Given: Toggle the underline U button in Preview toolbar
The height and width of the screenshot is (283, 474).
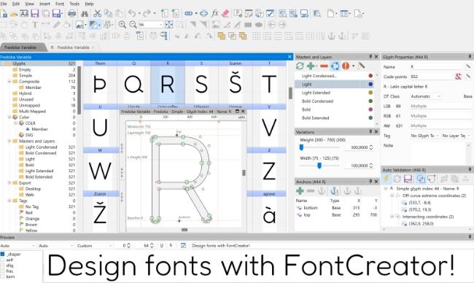Looking at the screenshot, I should click(x=161, y=246).
